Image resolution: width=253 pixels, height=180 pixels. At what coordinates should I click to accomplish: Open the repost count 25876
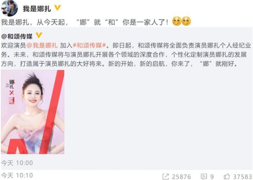click(181, 177)
